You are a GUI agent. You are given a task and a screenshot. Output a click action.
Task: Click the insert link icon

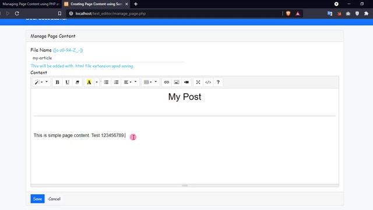[x=167, y=82]
